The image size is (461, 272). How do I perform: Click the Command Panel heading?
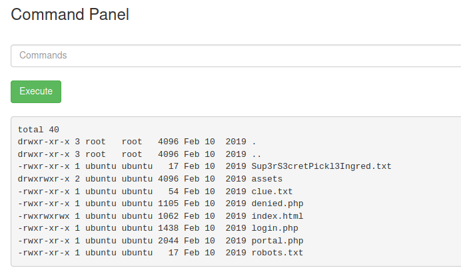(70, 14)
